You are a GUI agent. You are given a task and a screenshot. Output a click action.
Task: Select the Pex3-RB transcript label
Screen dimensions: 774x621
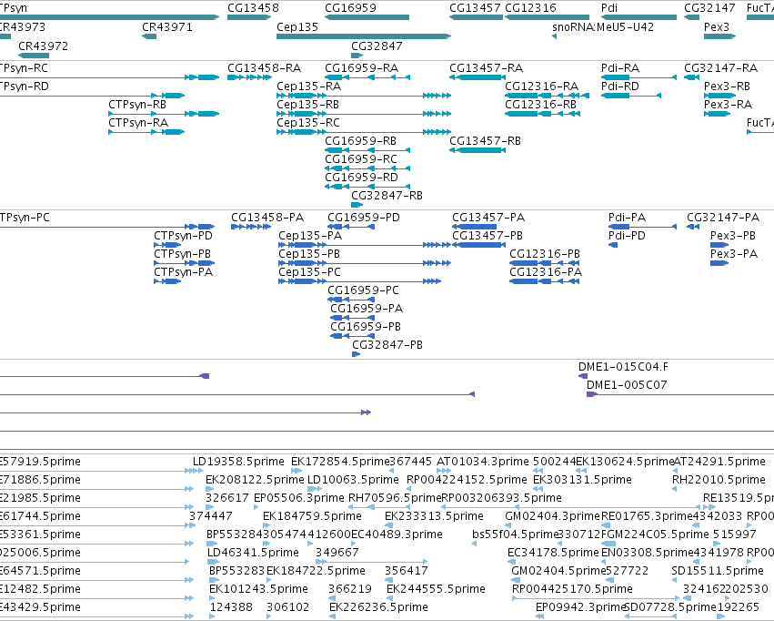tap(727, 87)
